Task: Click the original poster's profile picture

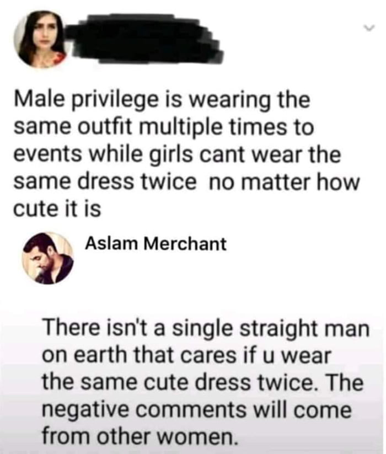Action: coord(40,42)
